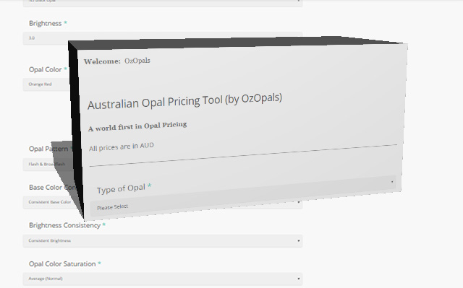
Task: Open the partially visible top dropdown
Action: click(163, 3)
